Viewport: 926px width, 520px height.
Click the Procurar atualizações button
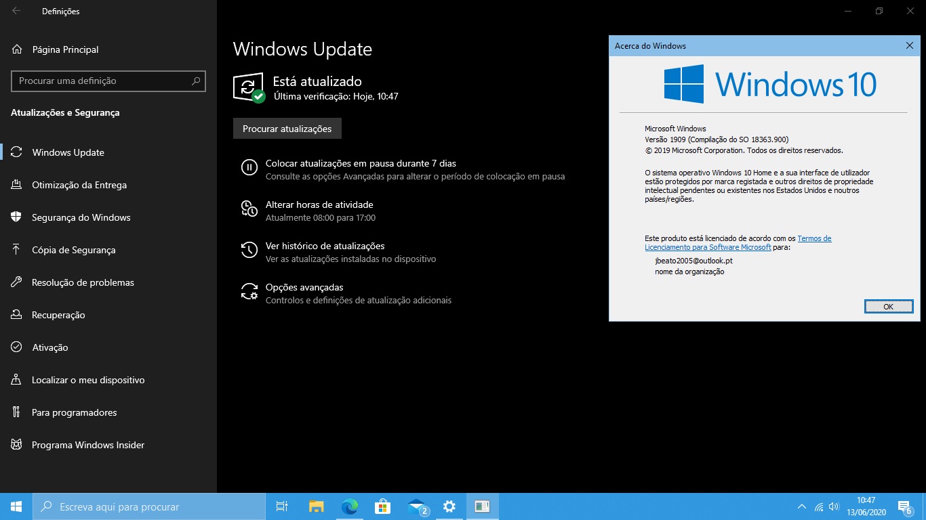point(287,129)
